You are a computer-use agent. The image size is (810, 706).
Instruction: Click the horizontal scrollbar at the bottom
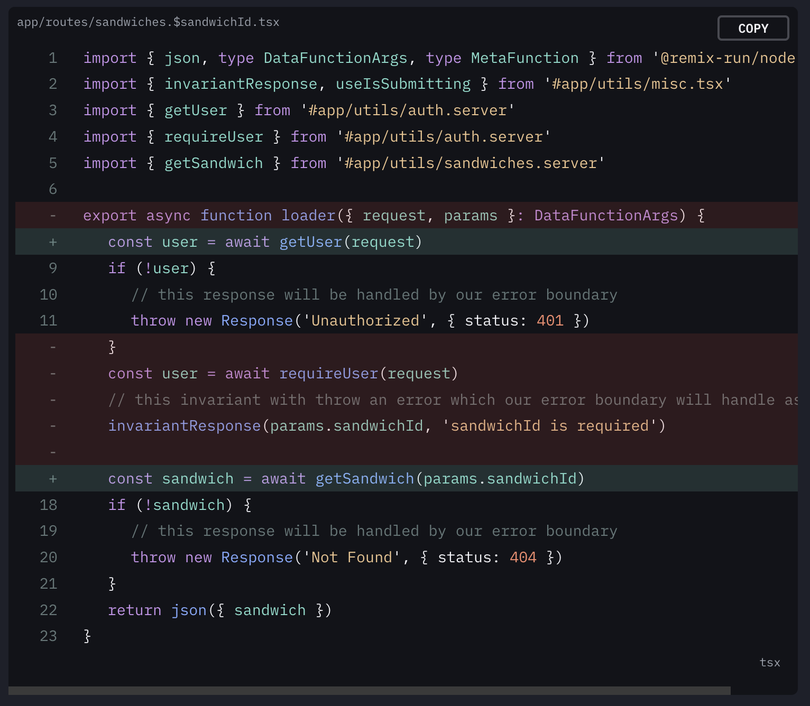[370, 688]
